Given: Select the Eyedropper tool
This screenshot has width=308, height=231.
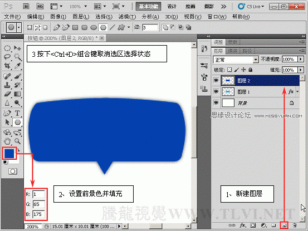Looking at the screenshot, I should (x=17, y=66).
